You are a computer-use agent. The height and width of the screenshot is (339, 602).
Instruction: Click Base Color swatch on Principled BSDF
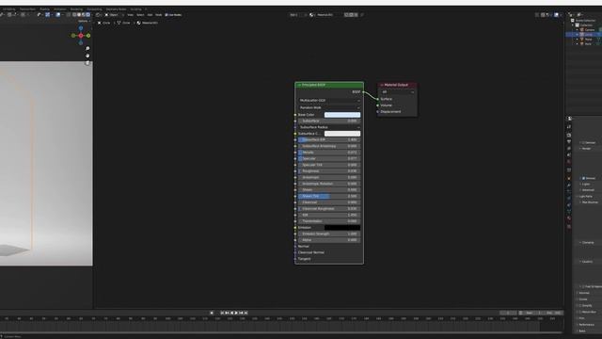[342, 115]
